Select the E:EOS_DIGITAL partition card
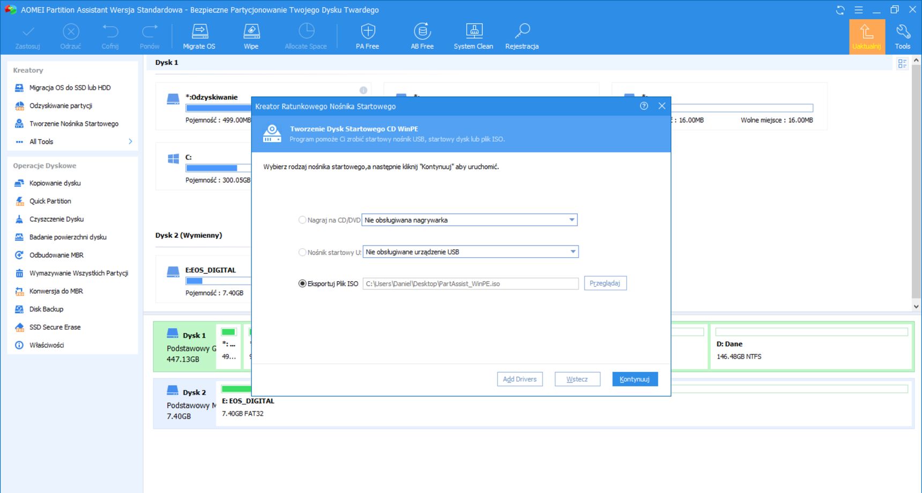 [204, 279]
